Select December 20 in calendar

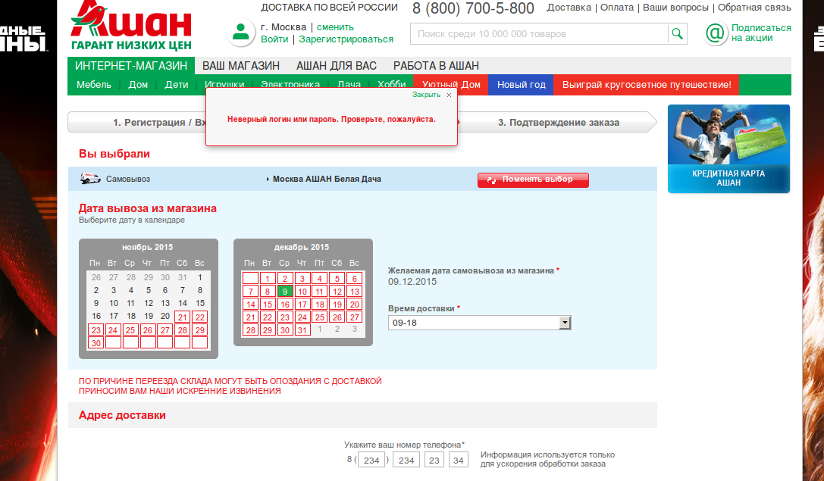(x=355, y=304)
